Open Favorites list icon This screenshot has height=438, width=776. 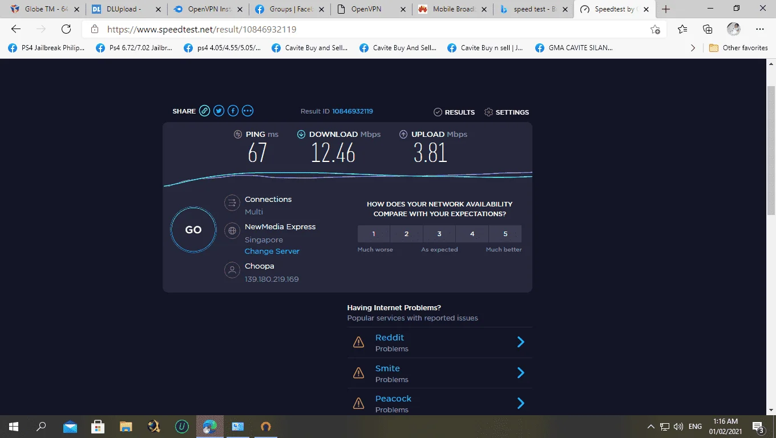[682, 29]
